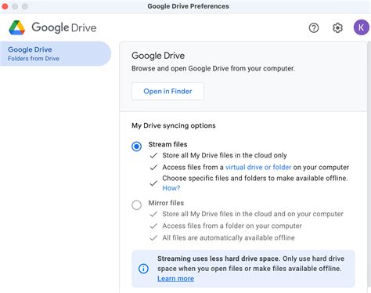
Task: Click the Google Drive Preferences window title
Action: (x=188, y=6)
